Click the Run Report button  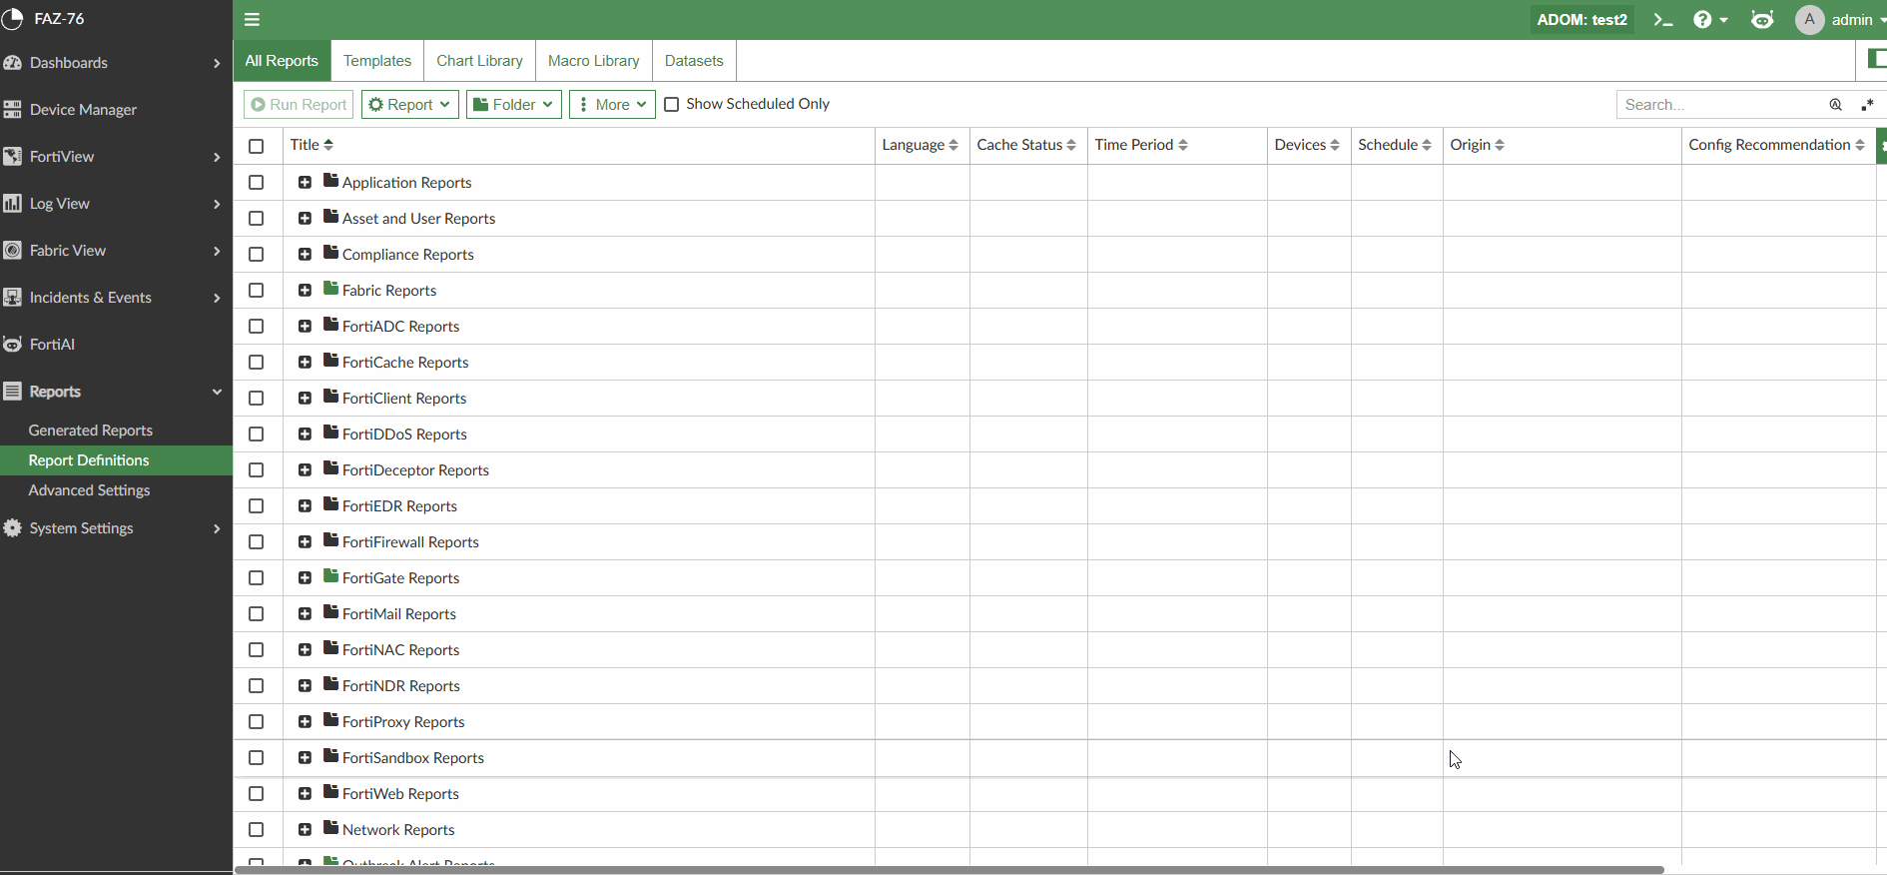pyautogui.click(x=299, y=104)
